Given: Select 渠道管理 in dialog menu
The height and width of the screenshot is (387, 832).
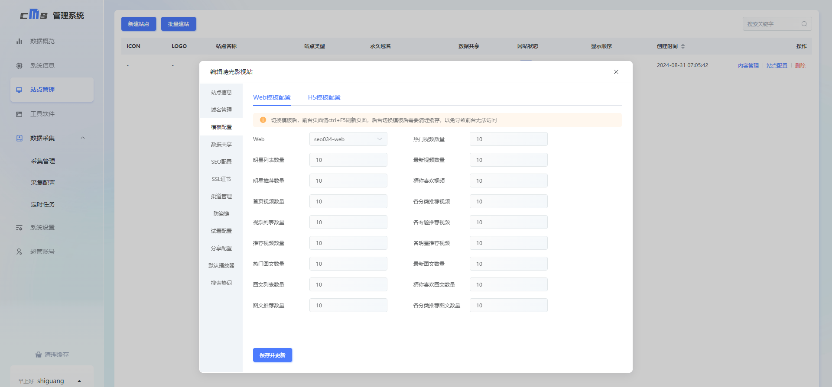Looking at the screenshot, I should tap(221, 196).
